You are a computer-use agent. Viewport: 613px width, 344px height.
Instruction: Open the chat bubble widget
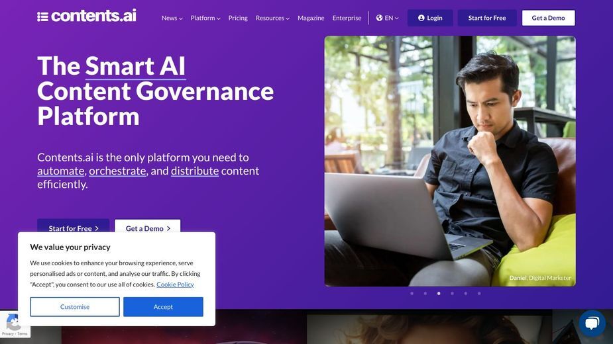592,323
